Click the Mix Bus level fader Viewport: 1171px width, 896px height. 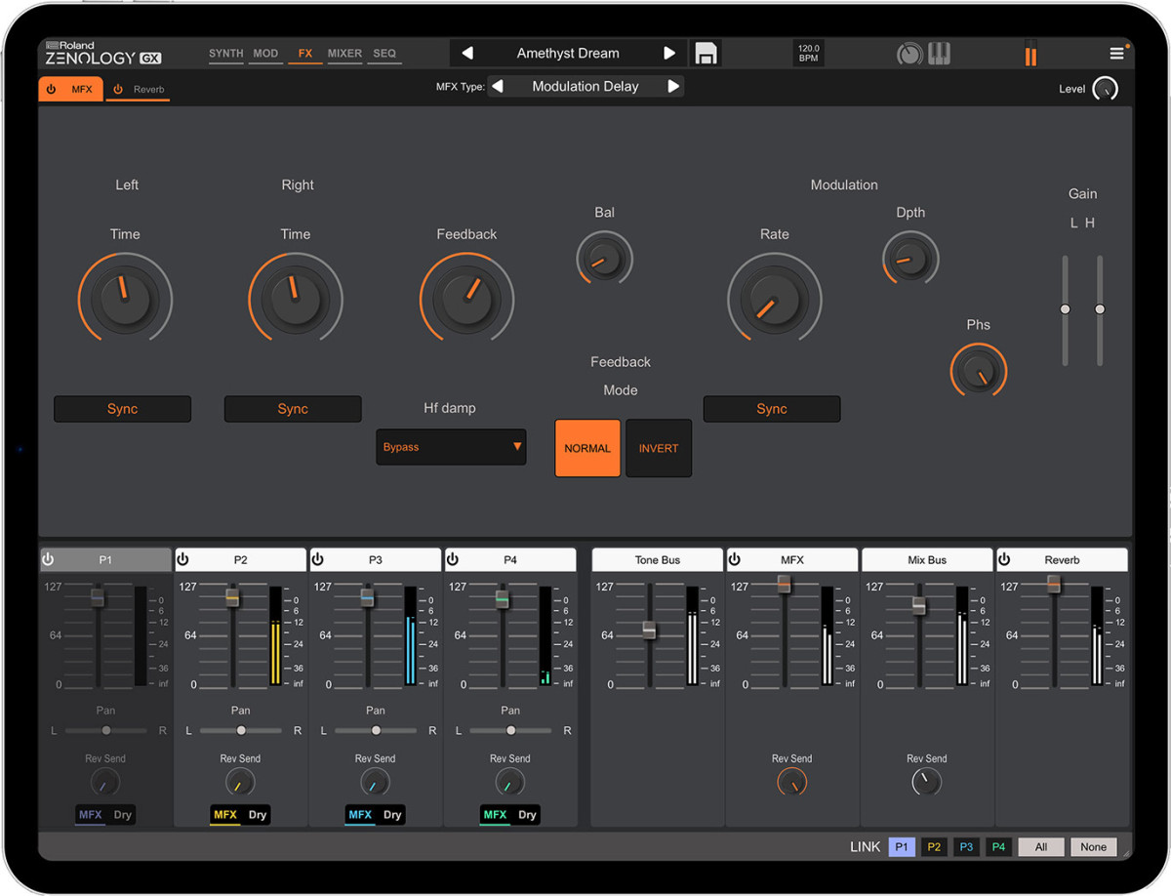pos(919,605)
